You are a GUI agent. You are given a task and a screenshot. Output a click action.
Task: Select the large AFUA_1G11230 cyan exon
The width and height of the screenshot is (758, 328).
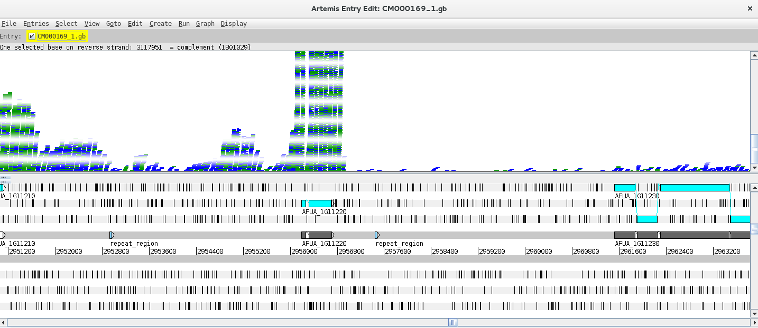tap(694, 188)
